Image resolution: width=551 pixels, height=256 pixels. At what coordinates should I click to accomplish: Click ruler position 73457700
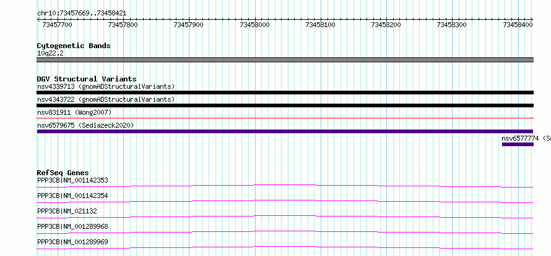coord(57,25)
